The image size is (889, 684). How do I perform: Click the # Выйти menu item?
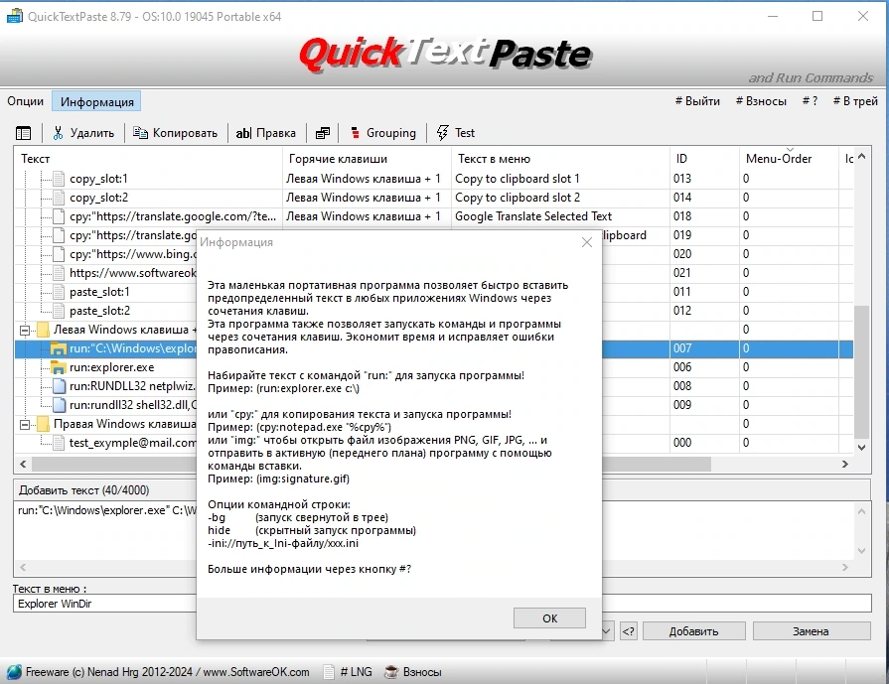(697, 101)
